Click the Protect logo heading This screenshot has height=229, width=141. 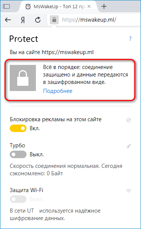pos(24,39)
